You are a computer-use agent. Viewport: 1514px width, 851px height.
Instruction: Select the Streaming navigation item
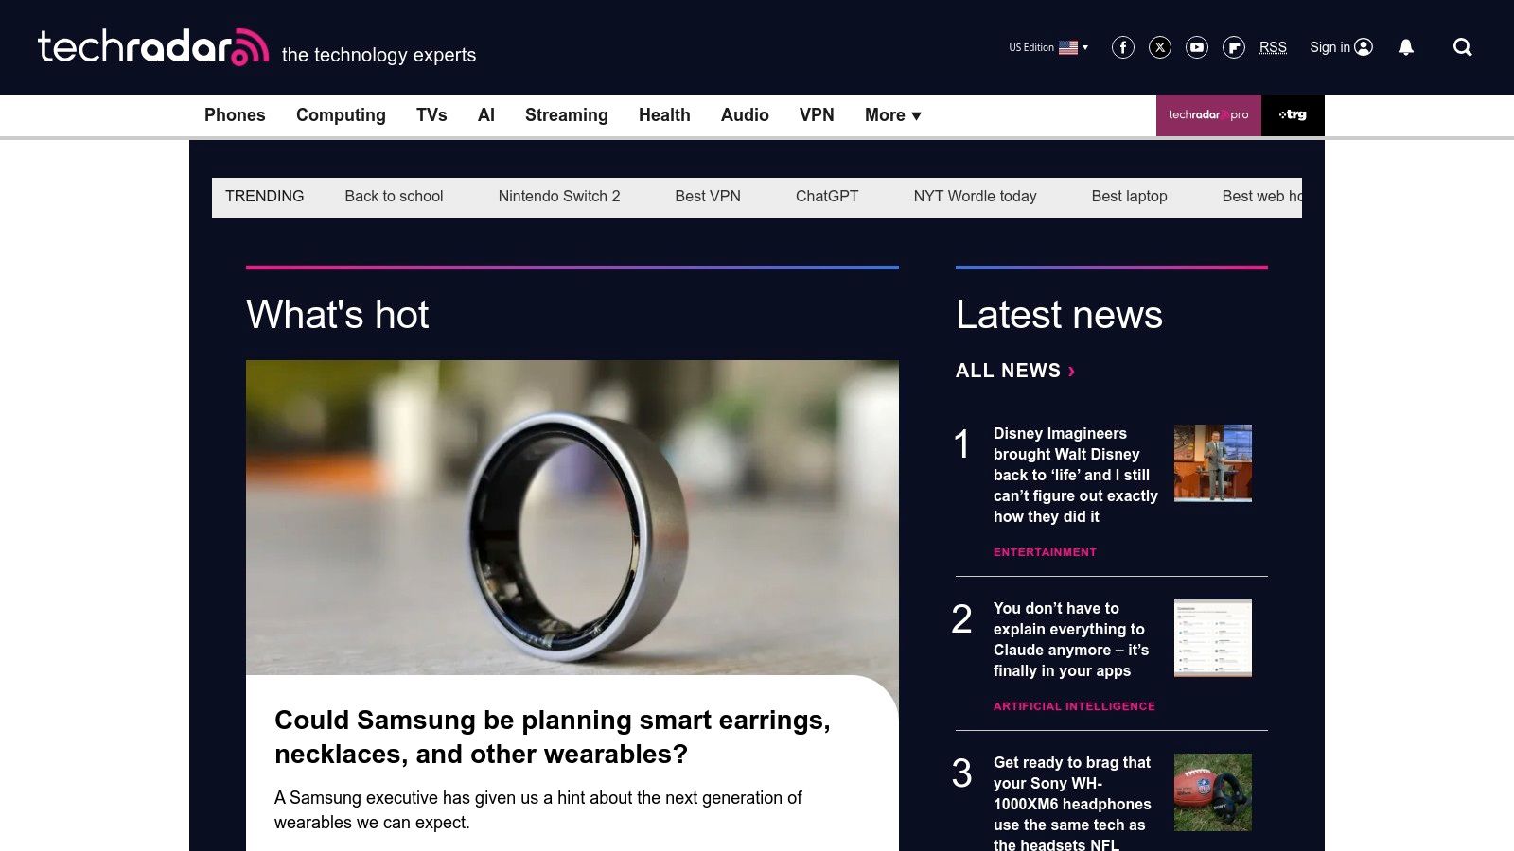[567, 115]
